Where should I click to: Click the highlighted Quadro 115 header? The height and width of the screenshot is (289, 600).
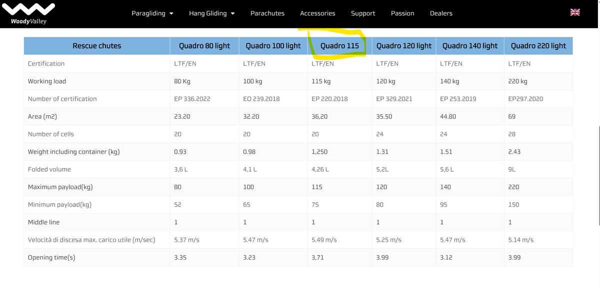coord(339,46)
